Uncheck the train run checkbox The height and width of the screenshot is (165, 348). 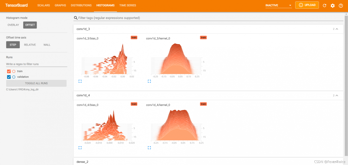(x=9, y=71)
